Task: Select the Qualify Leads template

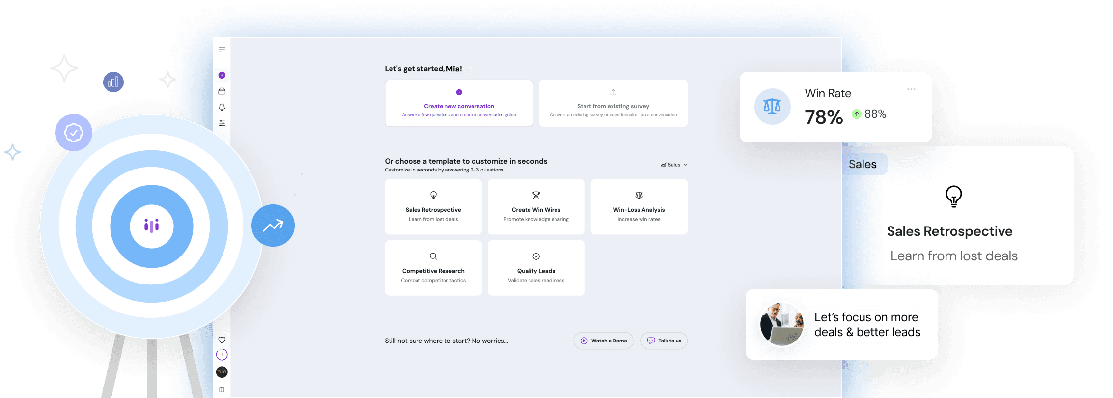Action: click(536, 268)
